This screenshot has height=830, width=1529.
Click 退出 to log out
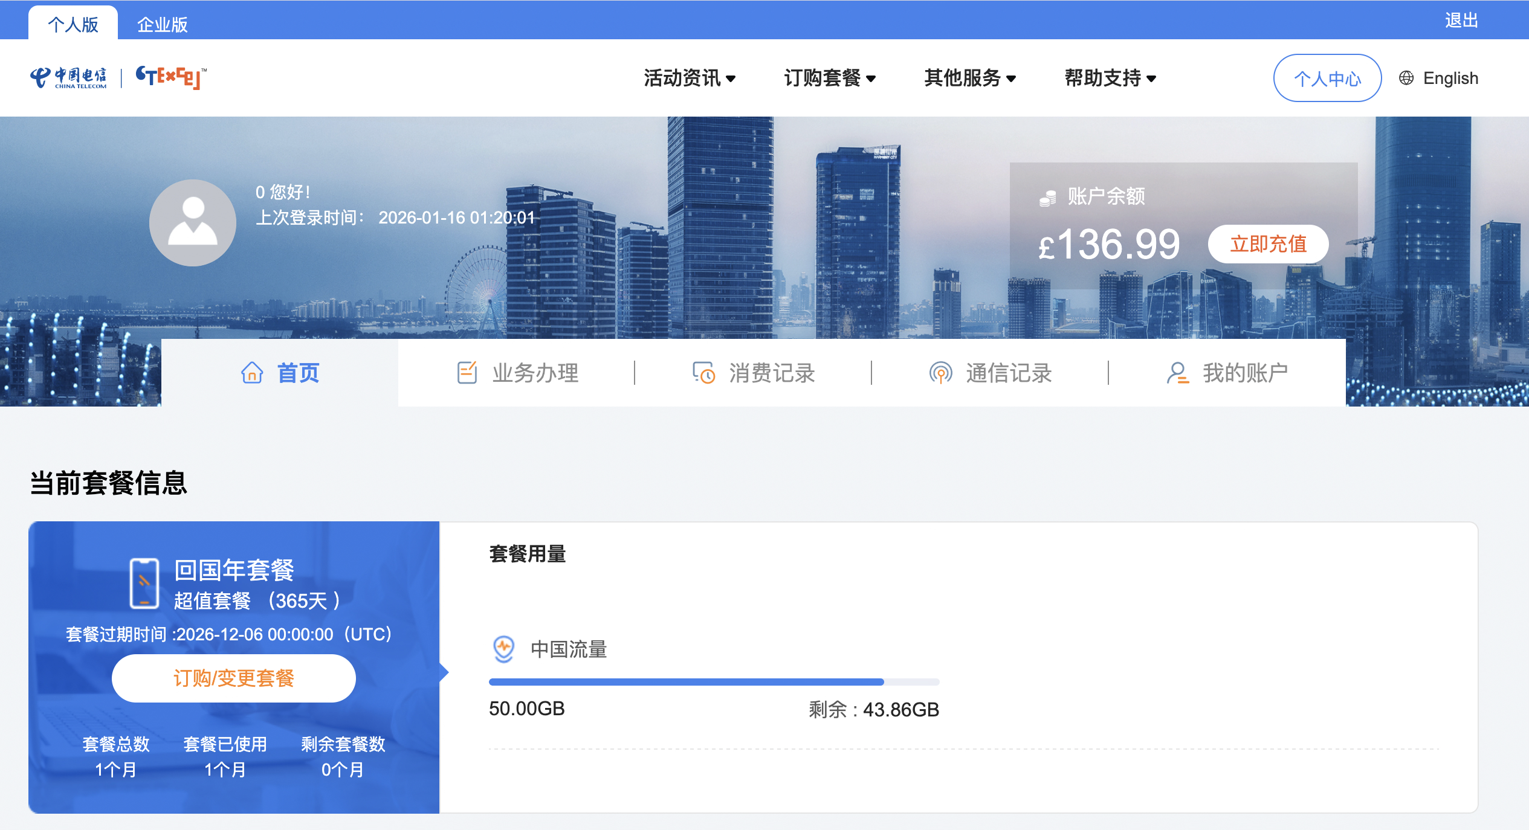(1461, 20)
